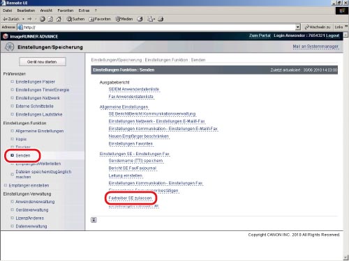Image resolution: width=349 pixels, height=261 pixels.
Task: Go to the browser Home icon
Action: click(59, 19)
